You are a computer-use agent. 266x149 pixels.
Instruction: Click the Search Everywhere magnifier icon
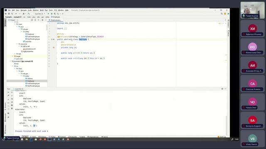(222, 14)
